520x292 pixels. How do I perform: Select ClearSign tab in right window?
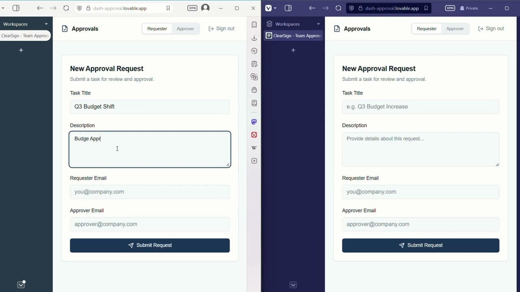pyautogui.click(x=293, y=36)
